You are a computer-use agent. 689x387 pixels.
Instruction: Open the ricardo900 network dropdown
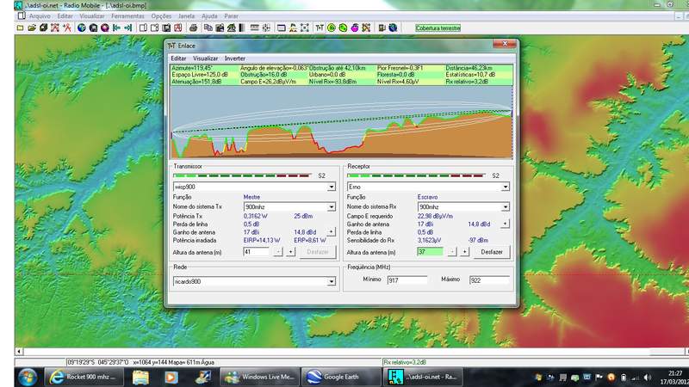[332, 281]
